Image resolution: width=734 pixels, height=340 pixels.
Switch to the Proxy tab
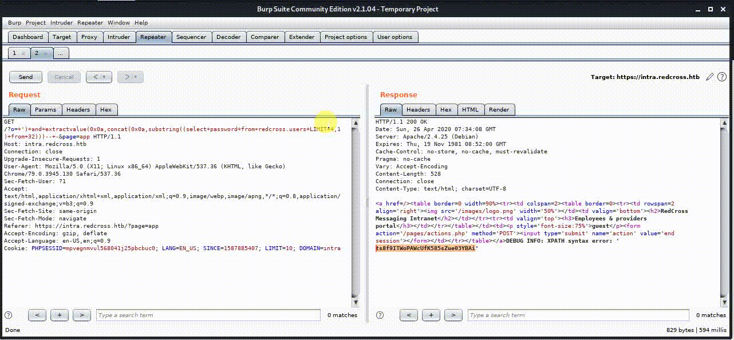[x=89, y=37]
